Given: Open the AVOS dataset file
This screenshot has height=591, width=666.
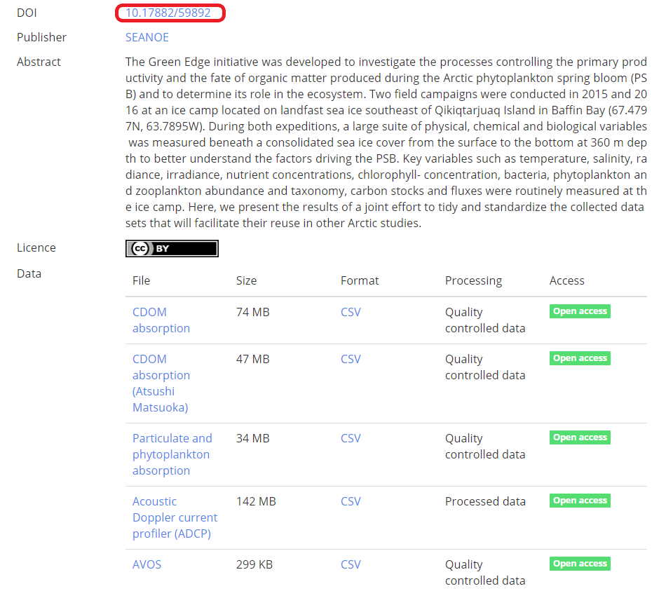Looking at the screenshot, I should click(x=147, y=564).
